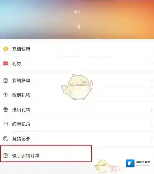Tap the guess record icon for 竞猜记录
154x174 pixels.
pyautogui.click(x=6, y=139)
